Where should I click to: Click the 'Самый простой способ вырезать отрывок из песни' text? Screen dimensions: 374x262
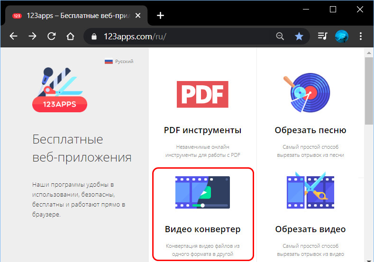310,151
